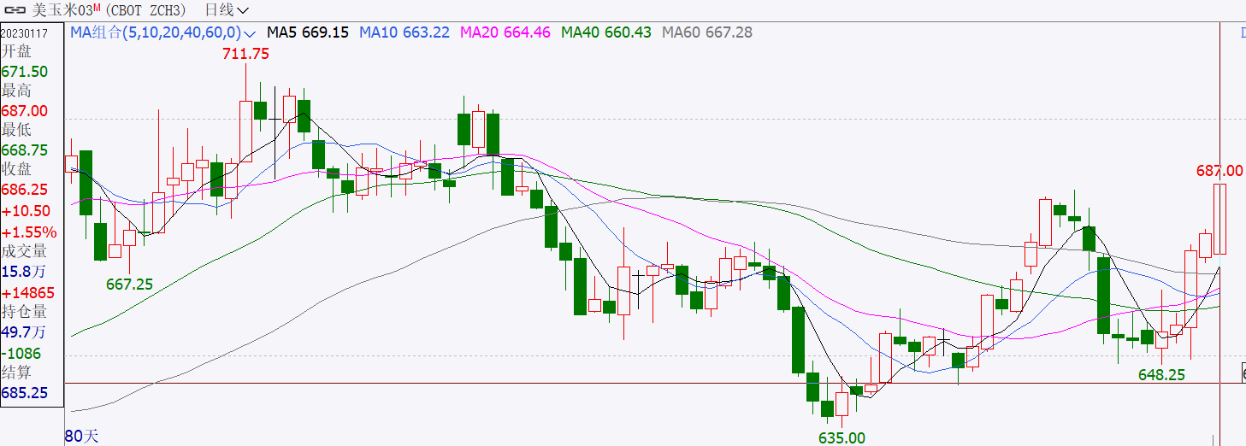Select the MA60 667.28 label
This screenshot has height=446, width=1246.
click(707, 32)
